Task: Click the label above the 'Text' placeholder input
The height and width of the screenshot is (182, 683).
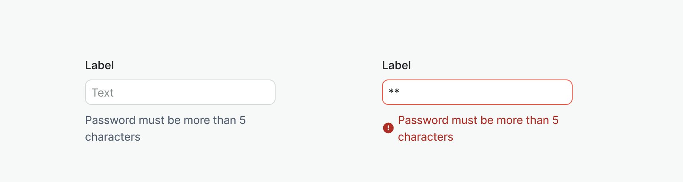Action: [99, 66]
